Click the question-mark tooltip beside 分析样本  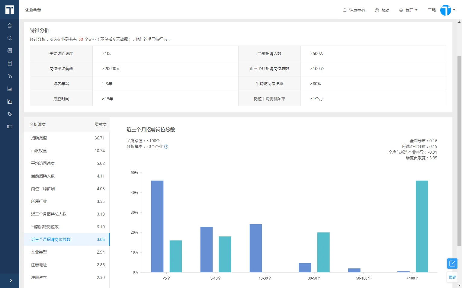[166, 146]
